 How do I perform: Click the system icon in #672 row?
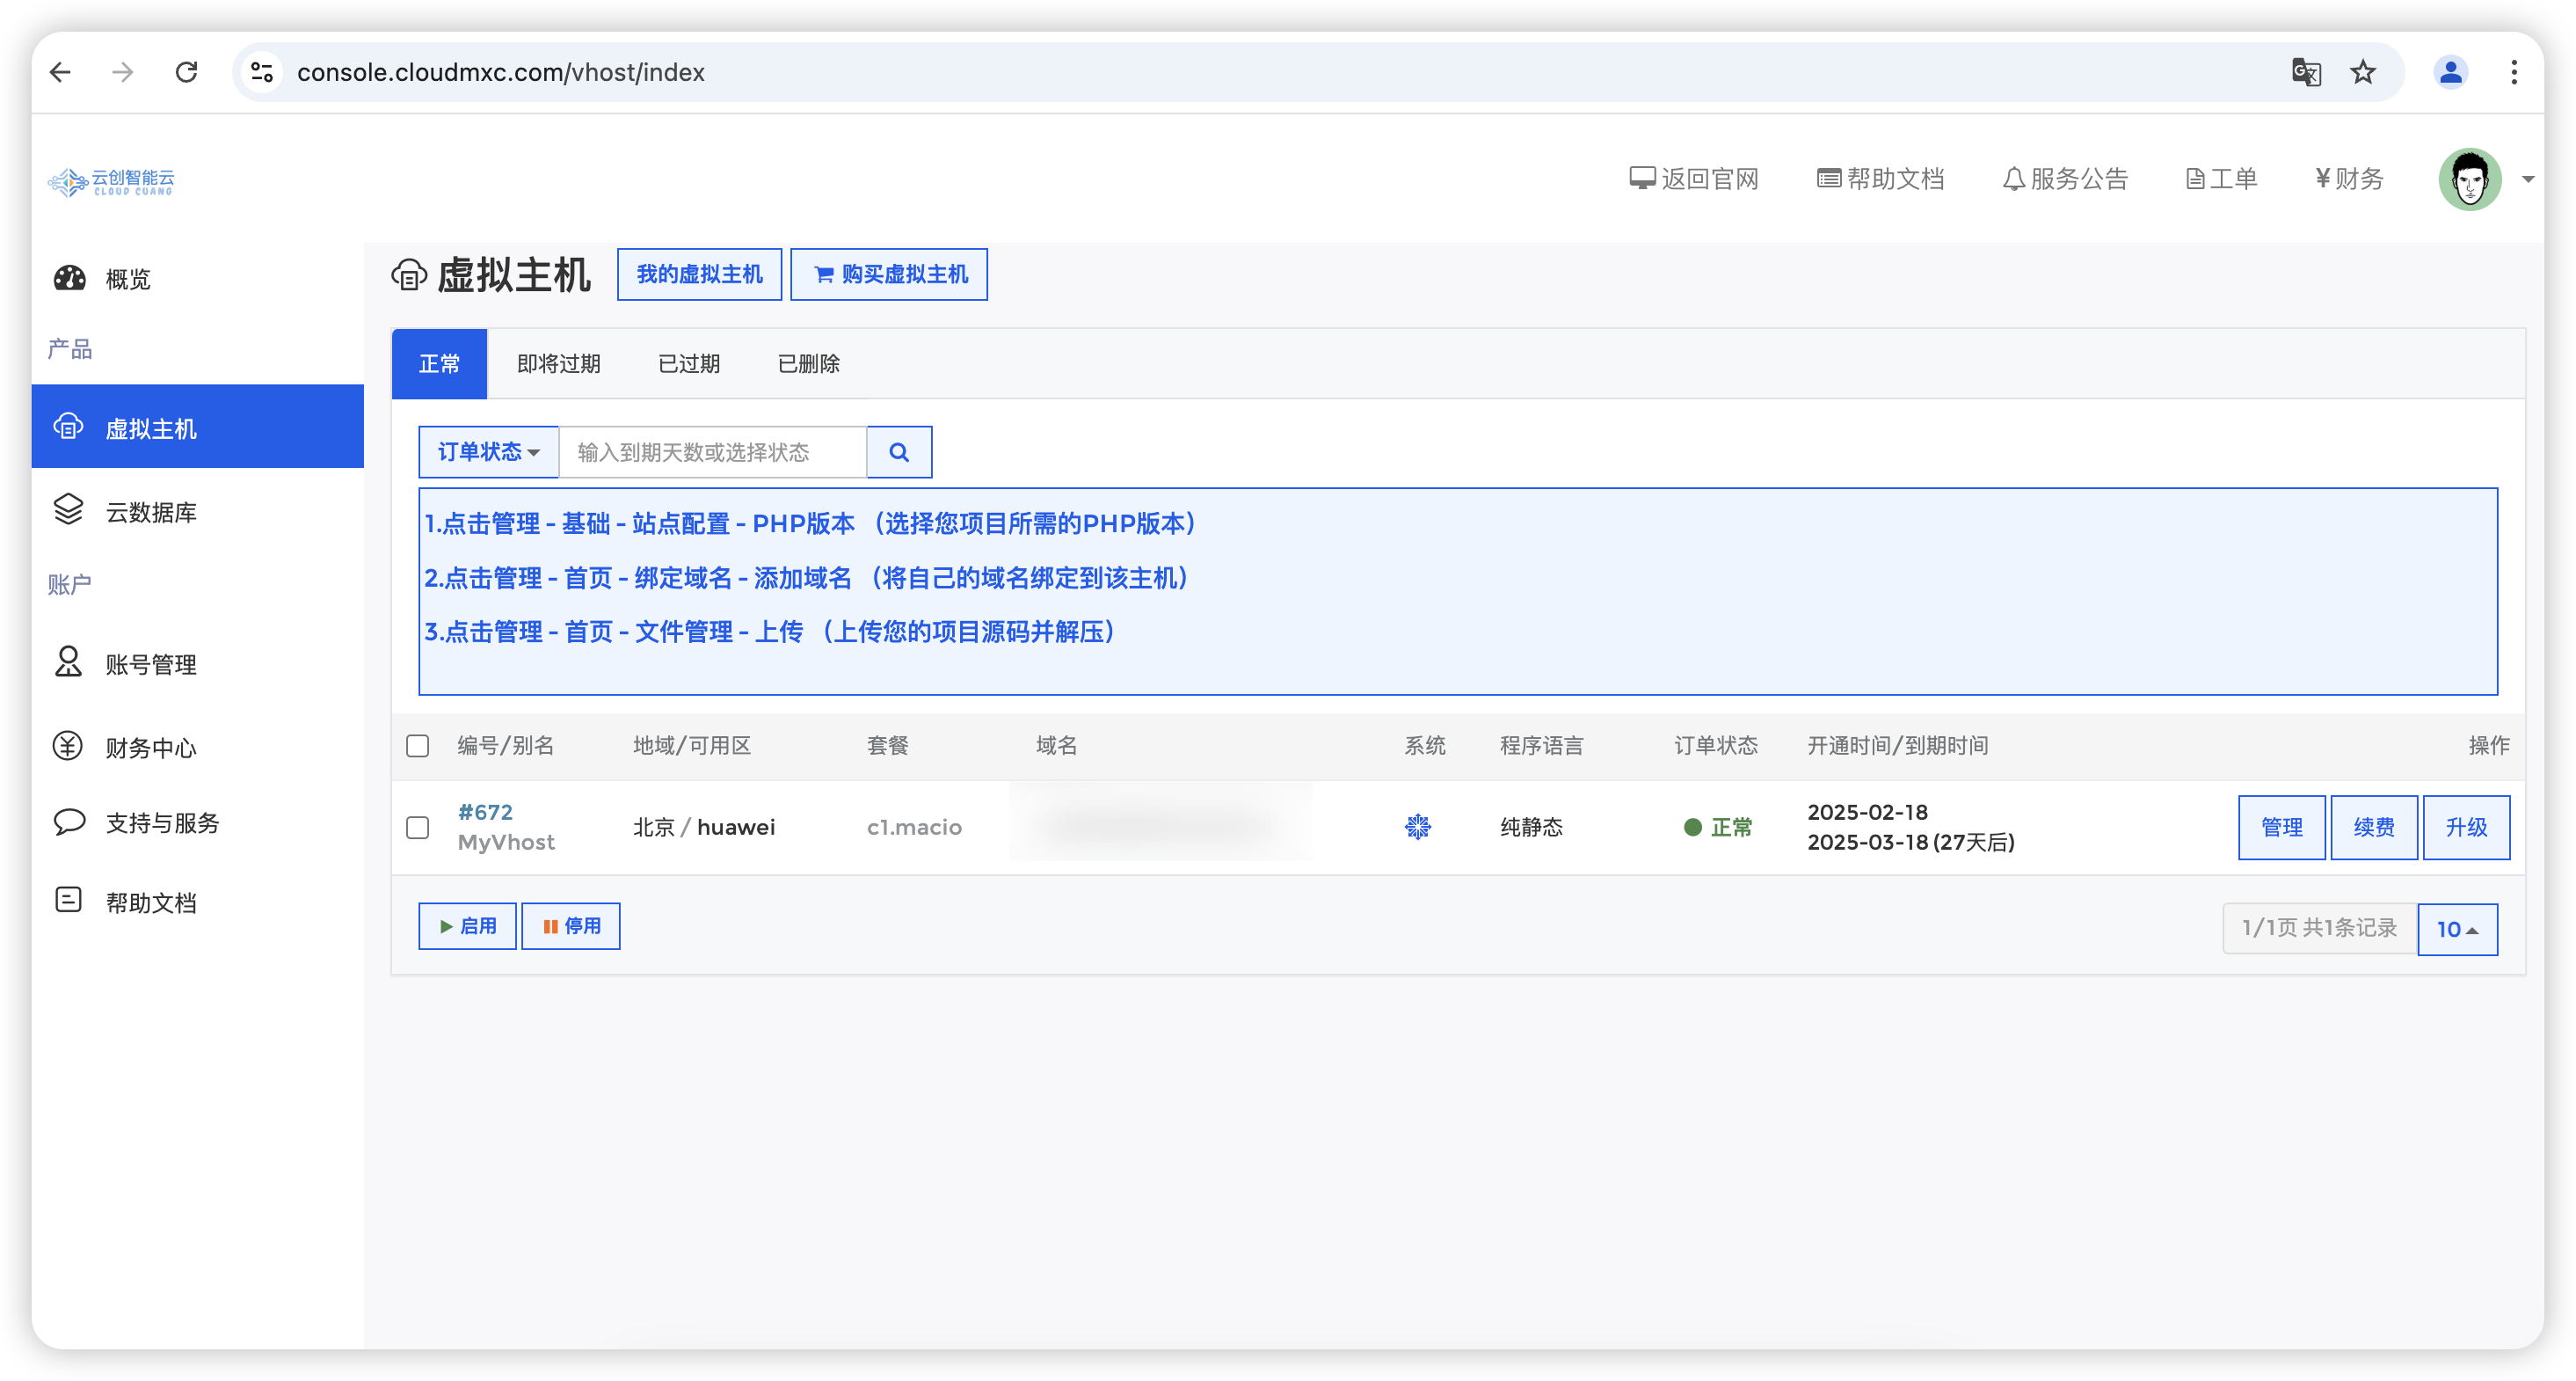[x=1418, y=827]
